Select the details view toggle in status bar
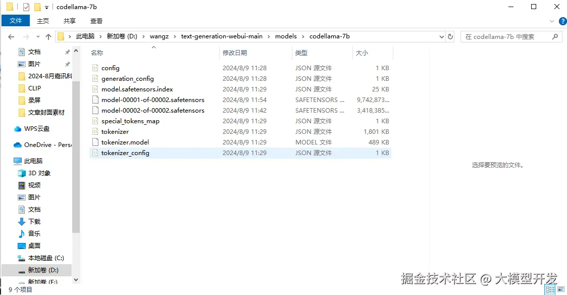The image size is (567, 295). (x=550, y=289)
